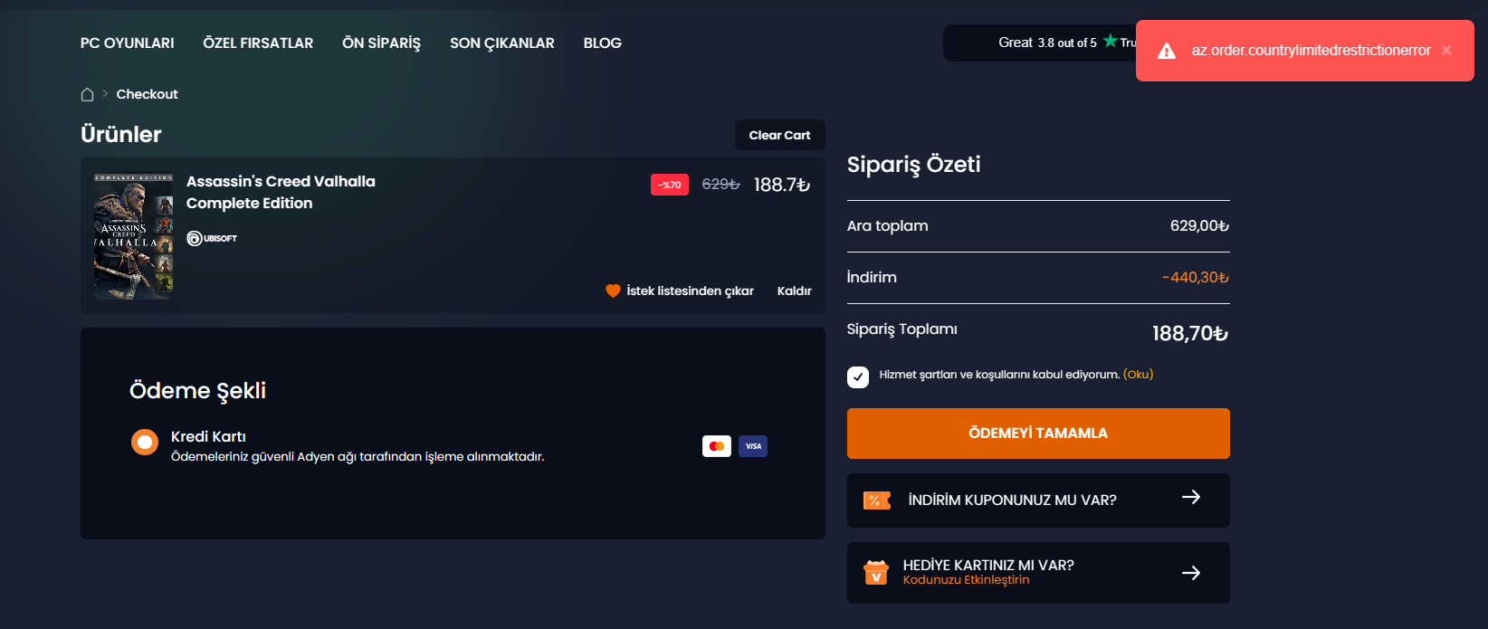The height and width of the screenshot is (629, 1488).
Task: Click the İndirim label in summary
Action: point(872,277)
